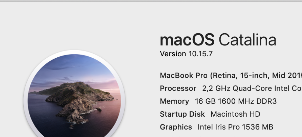Click the "Catalina" word in the title
Image resolution: width=302 pixels, height=137 pixels.
pyautogui.click(x=247, y=40)
